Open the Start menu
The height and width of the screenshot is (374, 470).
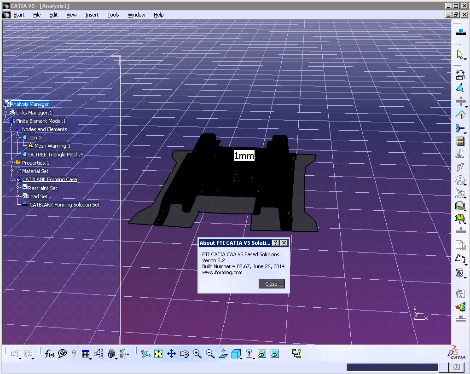click(19, 15)
